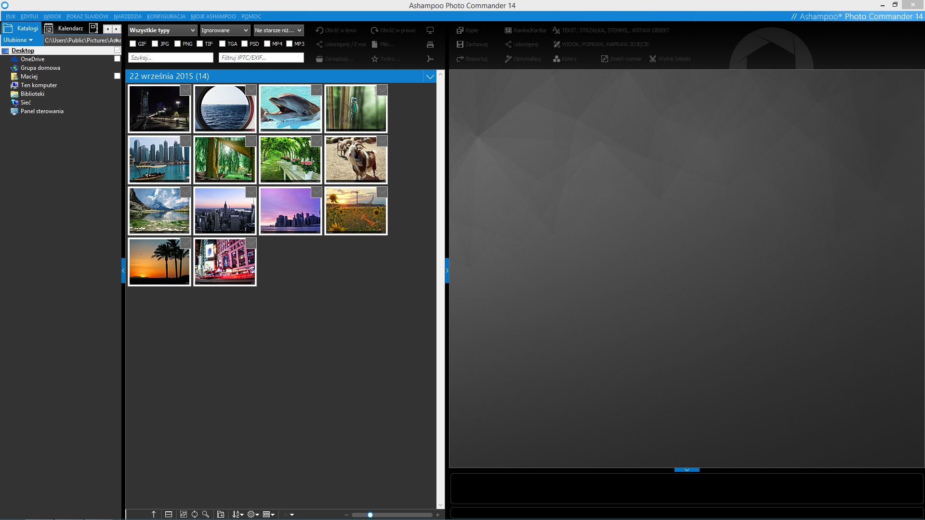Click the go up one level arrow icon
This screenshot has width=925, height=520.
(154, 514)
